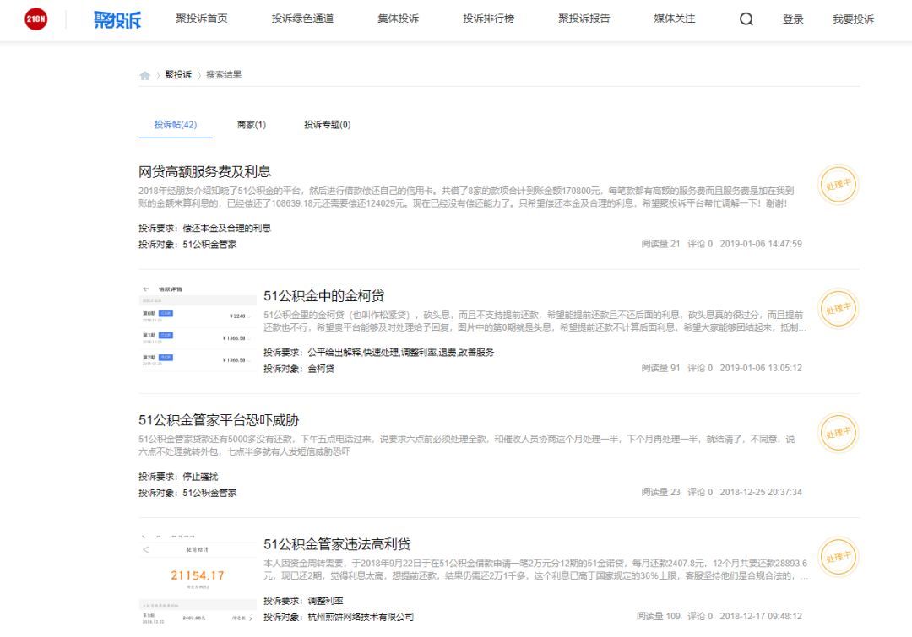Click the 聚投诉 blue logo
This screenshot has width=912, height=637.
pyautogui.click(x=117, y=19)
